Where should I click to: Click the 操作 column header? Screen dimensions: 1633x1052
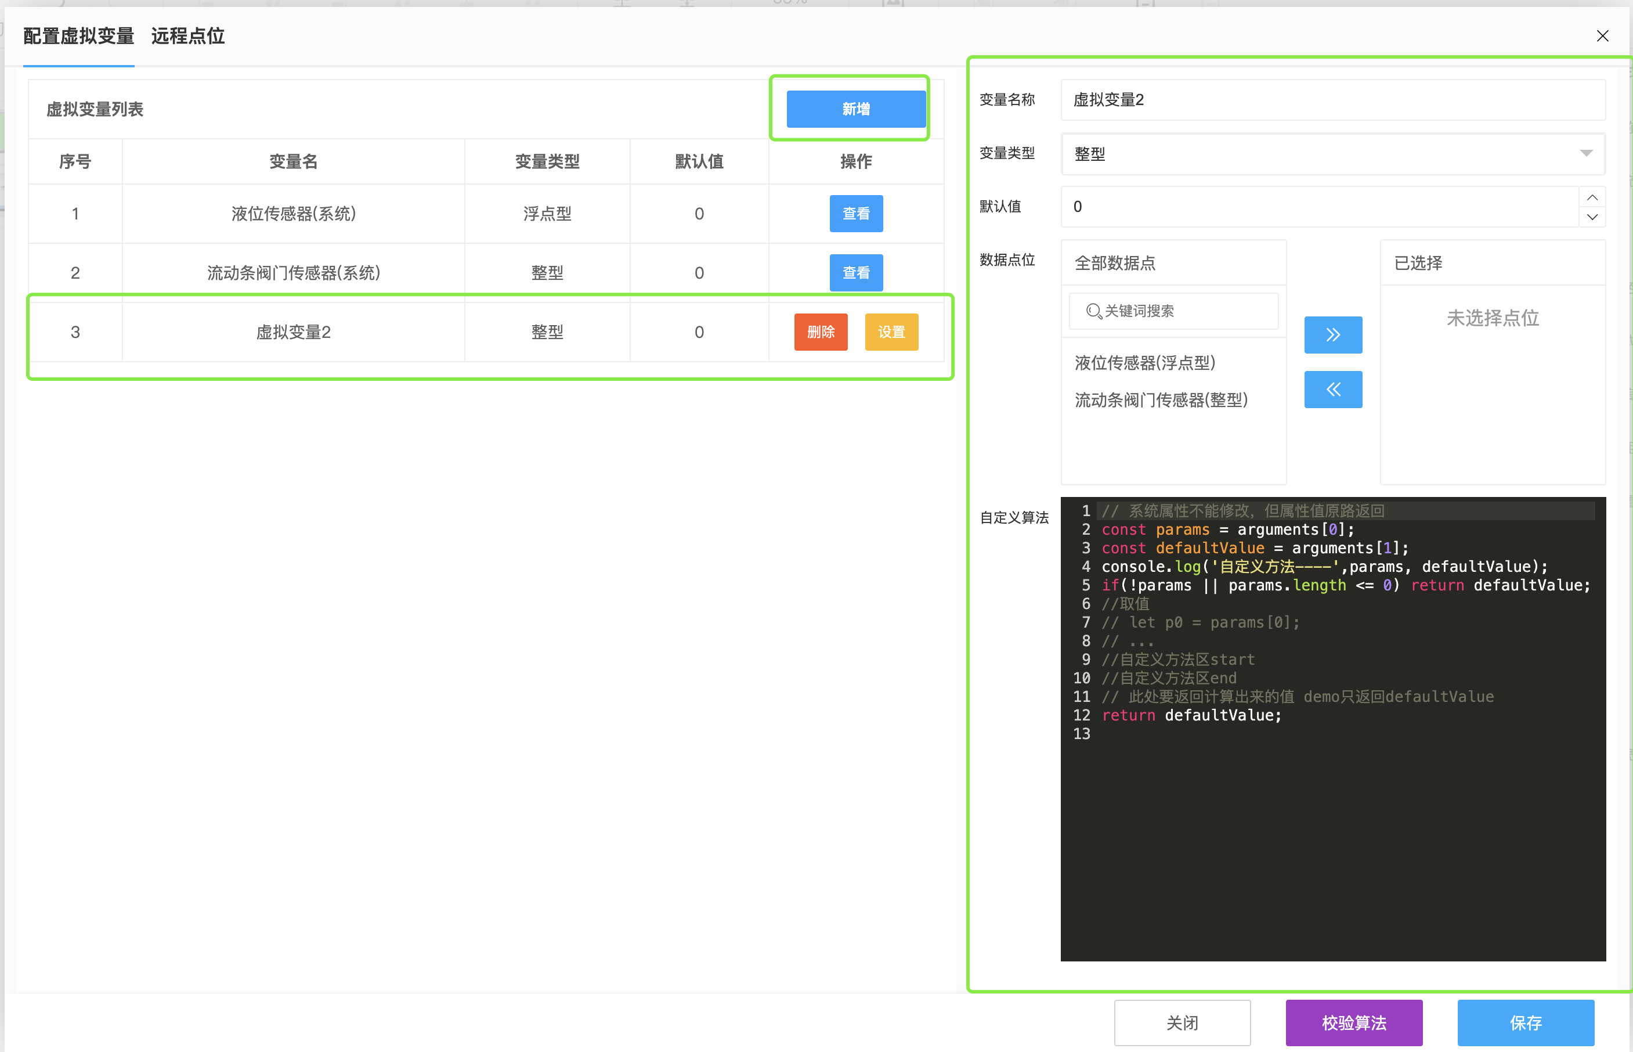[856, 162]
